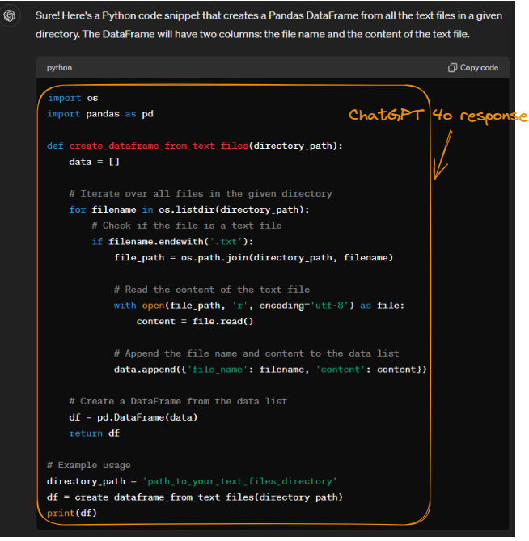Click 'content = file.read()' line
This screenshot has width=529, height=541.
point(195,321)
